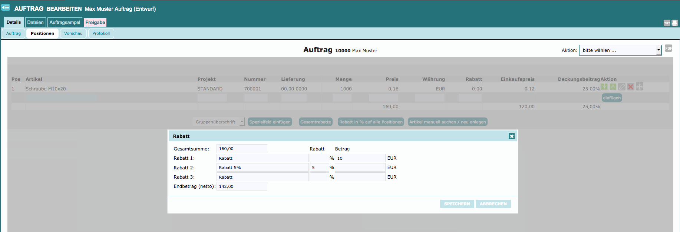Open the PDF icon next to Aktion
680x232 pixels.
[668, 48]
